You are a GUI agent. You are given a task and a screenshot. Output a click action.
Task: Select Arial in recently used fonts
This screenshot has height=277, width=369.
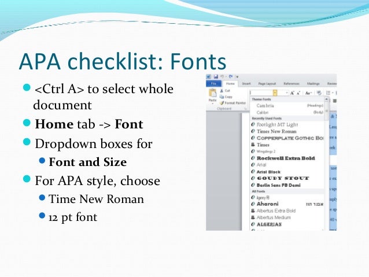tap(287, 165)
